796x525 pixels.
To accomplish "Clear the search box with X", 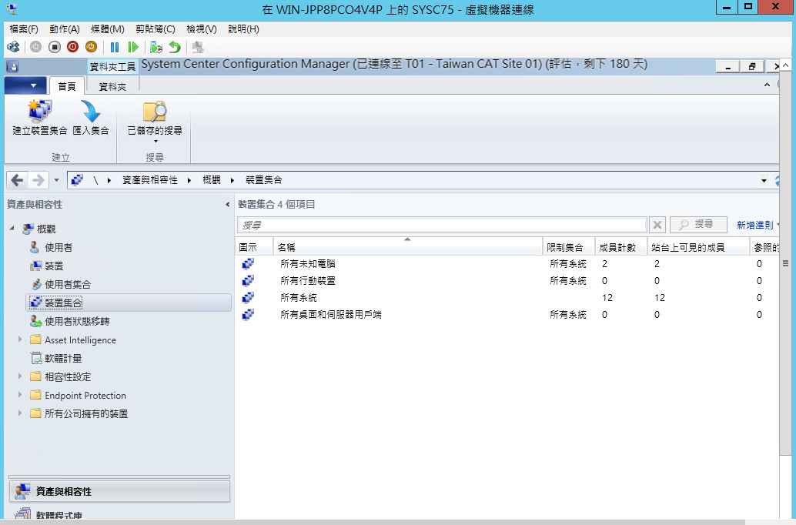I will (x=657, y=225).
